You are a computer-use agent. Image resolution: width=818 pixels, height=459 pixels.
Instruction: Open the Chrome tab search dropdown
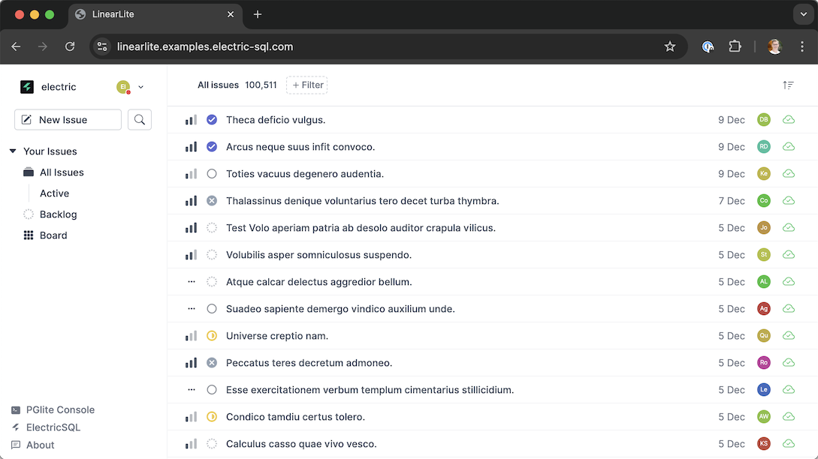point(804,14)
